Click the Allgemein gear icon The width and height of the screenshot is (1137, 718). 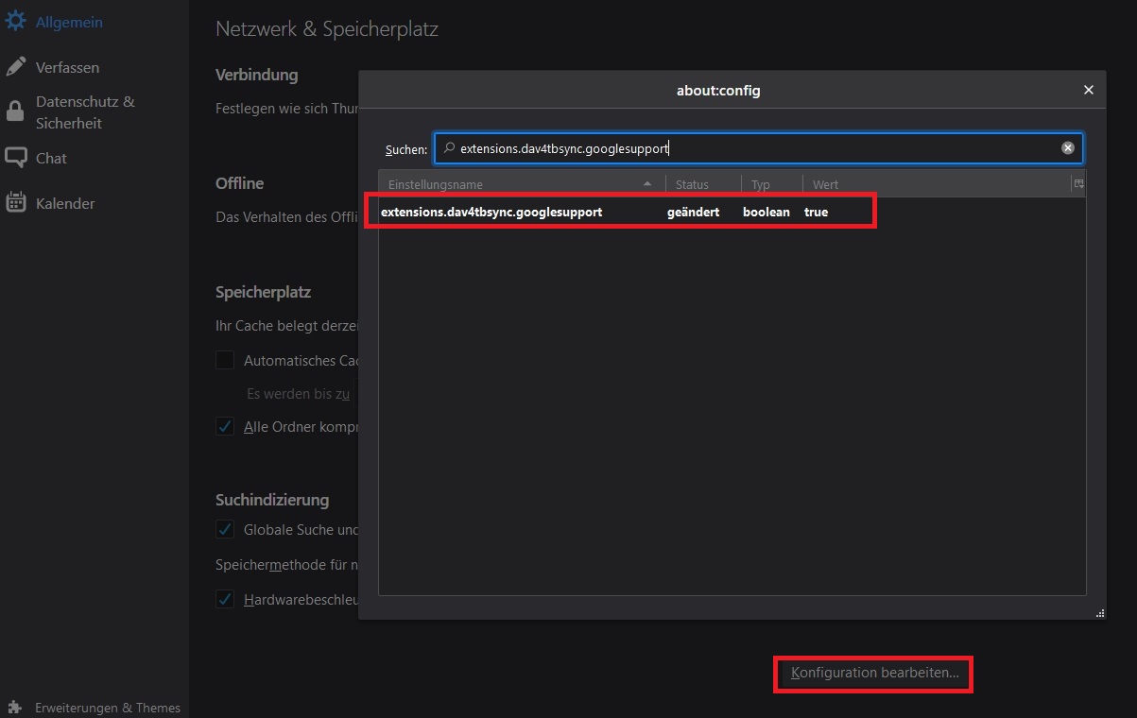pyautogui.click(x=16, y=22)
